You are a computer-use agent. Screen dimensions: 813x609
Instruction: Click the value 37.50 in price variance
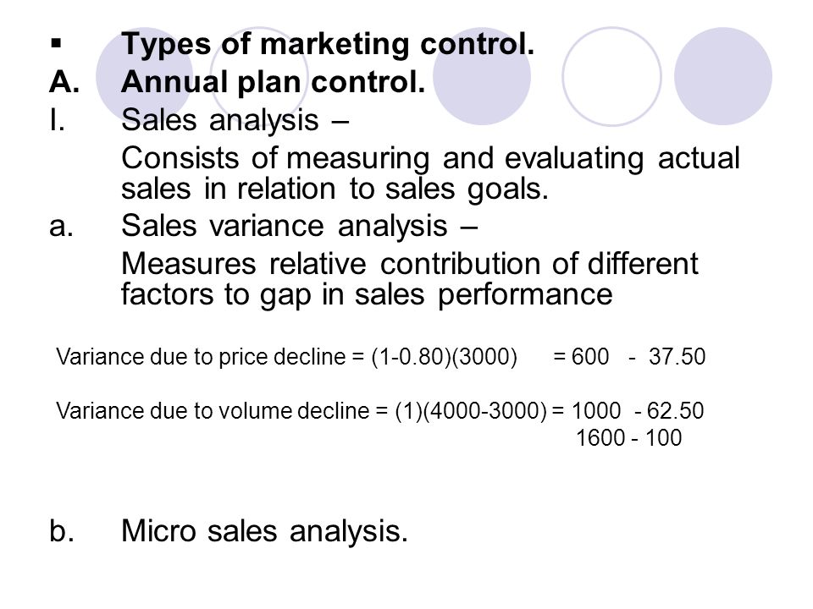click(x=677, y=357)
